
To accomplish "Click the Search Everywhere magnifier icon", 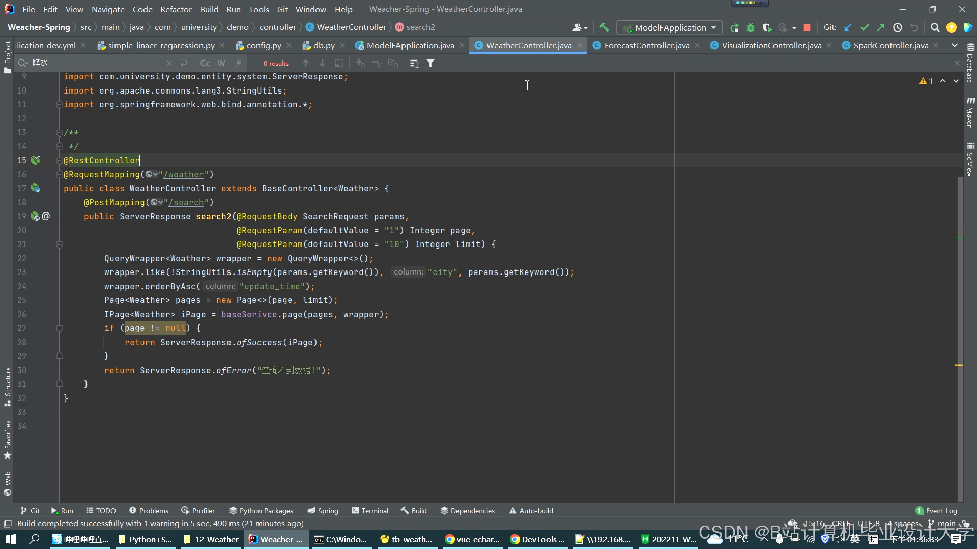I will 935,27.
